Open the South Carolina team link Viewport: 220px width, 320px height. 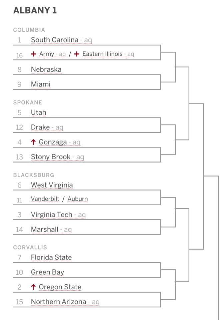pos(55,40)
